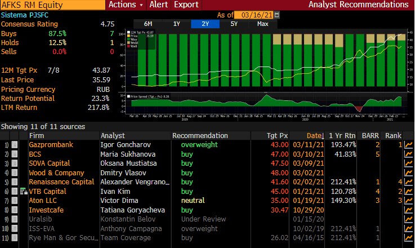The width and height of the screenshot is (415, 248).
Task: Open the Aton LLC firm link
Action: point(43,201)
